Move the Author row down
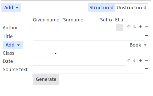 (135, 27)
